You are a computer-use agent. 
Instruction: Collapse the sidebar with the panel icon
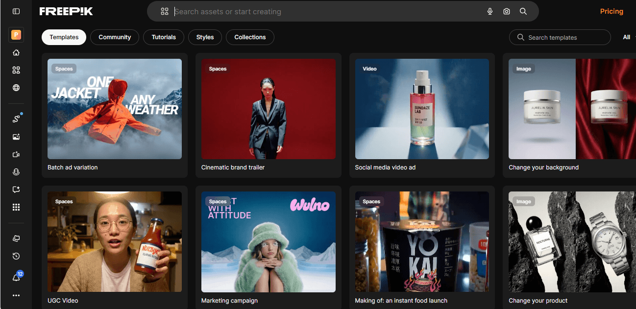click(x=16, y=11)
